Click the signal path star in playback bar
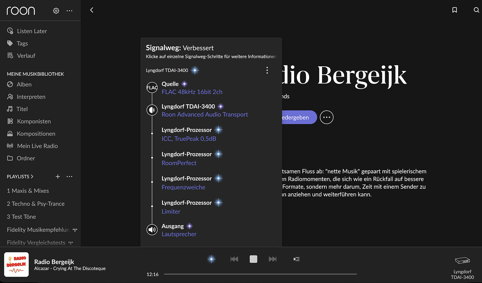 pyautogui.click(x=211, y=259)
